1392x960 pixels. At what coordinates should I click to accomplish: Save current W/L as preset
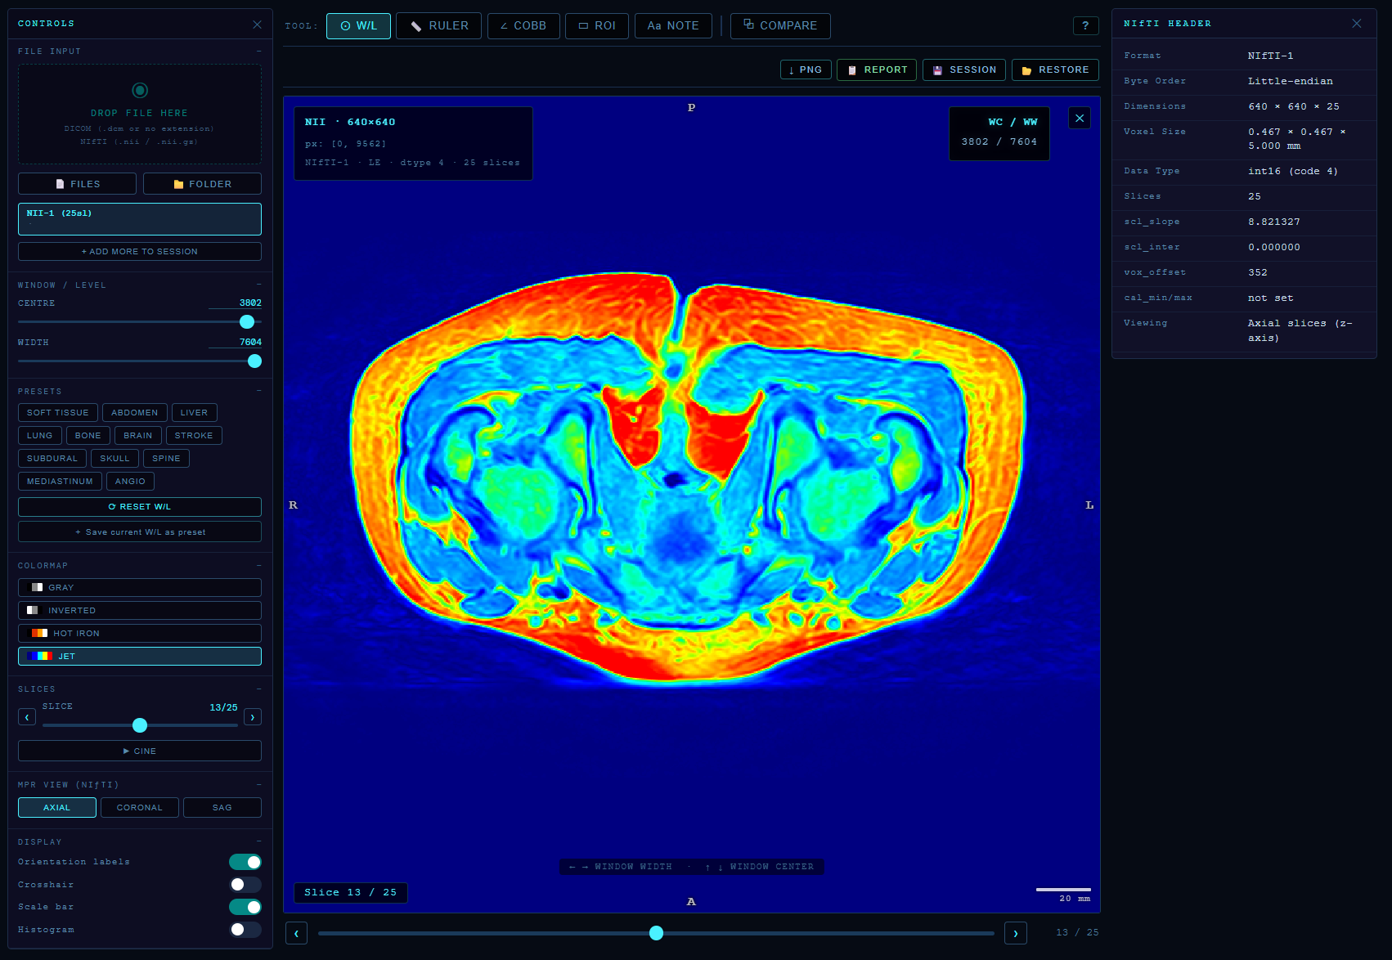tap(140, 532)
